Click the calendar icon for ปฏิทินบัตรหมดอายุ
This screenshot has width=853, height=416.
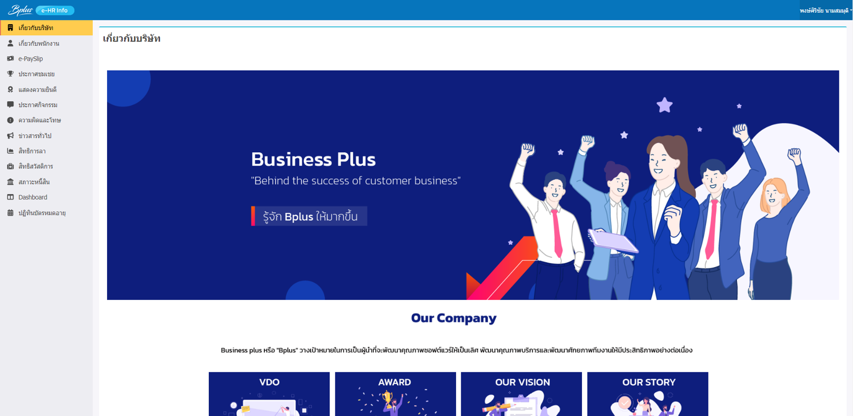click(10, 213)
